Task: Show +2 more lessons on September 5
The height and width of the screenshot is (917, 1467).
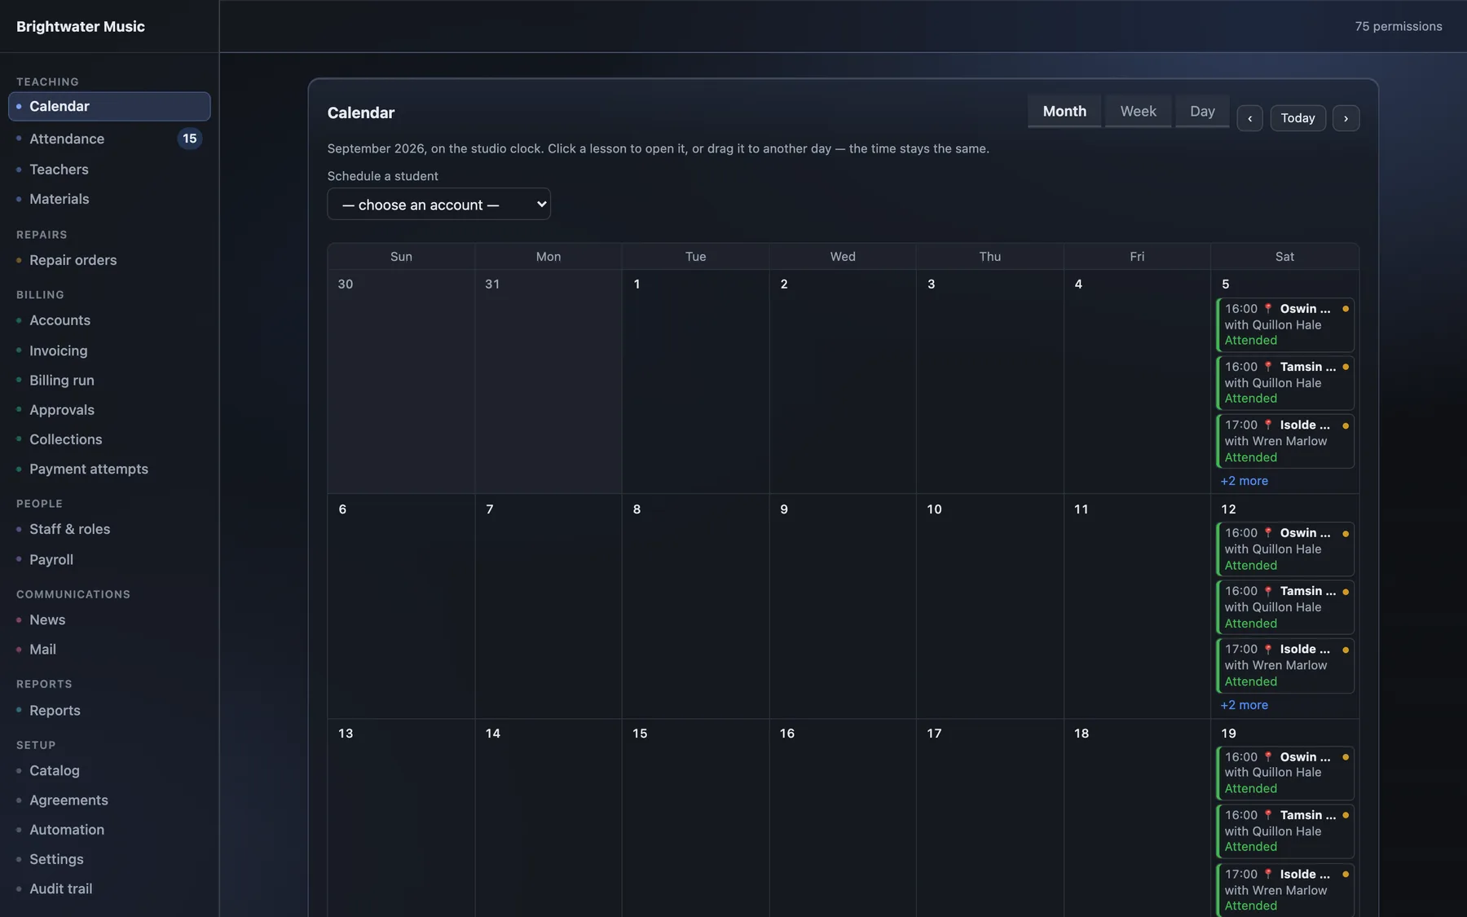Action: coord(1244,481)
